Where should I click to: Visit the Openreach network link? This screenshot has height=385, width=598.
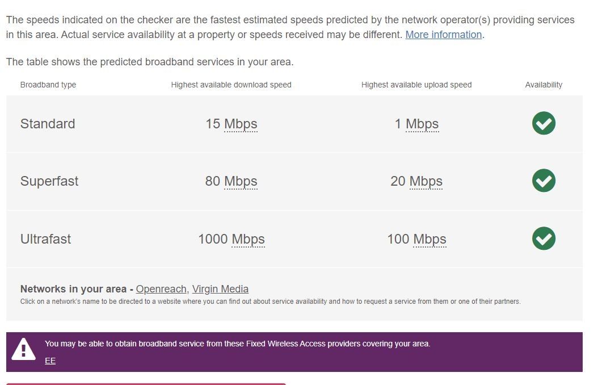pyautogui.click(x=161, y=289)
